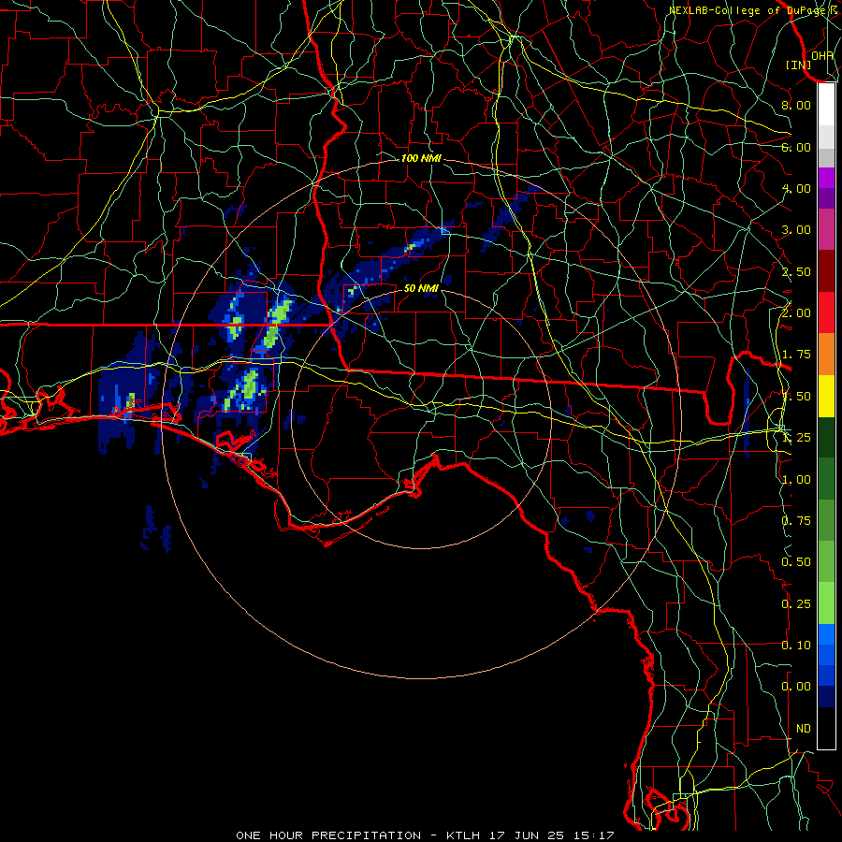This screenshot has width=842, height=842.
Task: Click the 1.75 legend value
Action: (796, 355)
